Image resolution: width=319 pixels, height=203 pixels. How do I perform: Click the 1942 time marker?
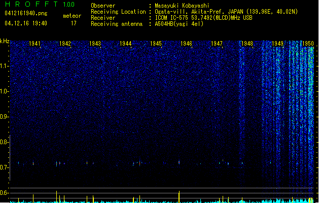click(x=65, y=44)
